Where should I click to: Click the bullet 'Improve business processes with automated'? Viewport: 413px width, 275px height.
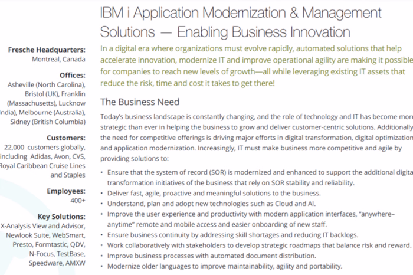click(212, 256)
